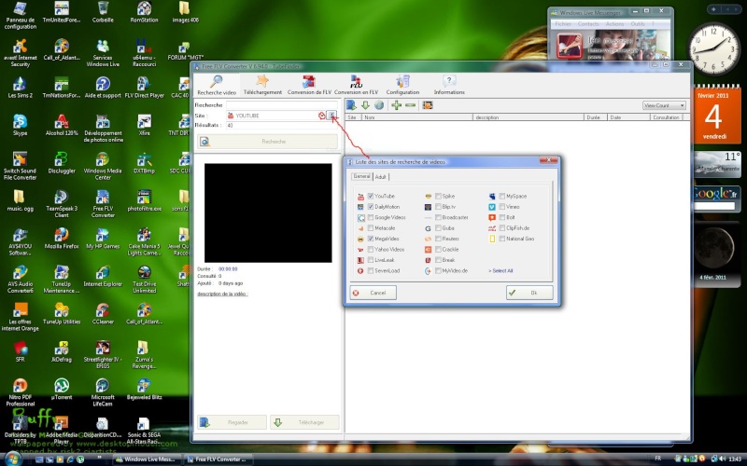Check the Metacafe checkbox
747x466 pixels.
[x=370, y=228]
